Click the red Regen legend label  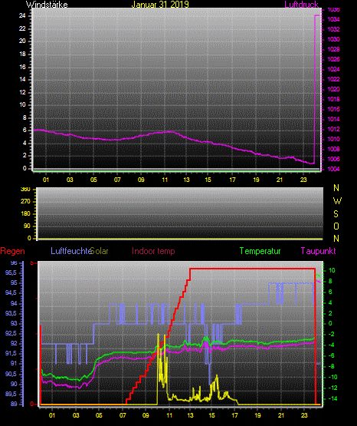point(12,251)
